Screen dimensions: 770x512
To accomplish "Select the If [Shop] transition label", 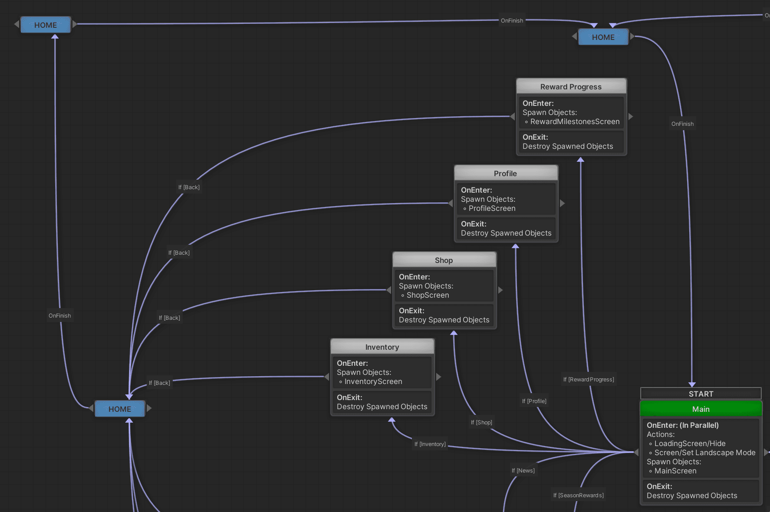I will [x=481, y=422].
